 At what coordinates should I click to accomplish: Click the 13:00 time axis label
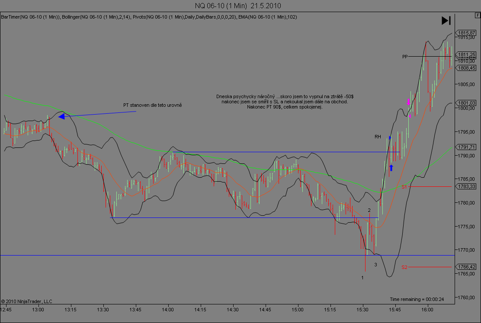38,310
